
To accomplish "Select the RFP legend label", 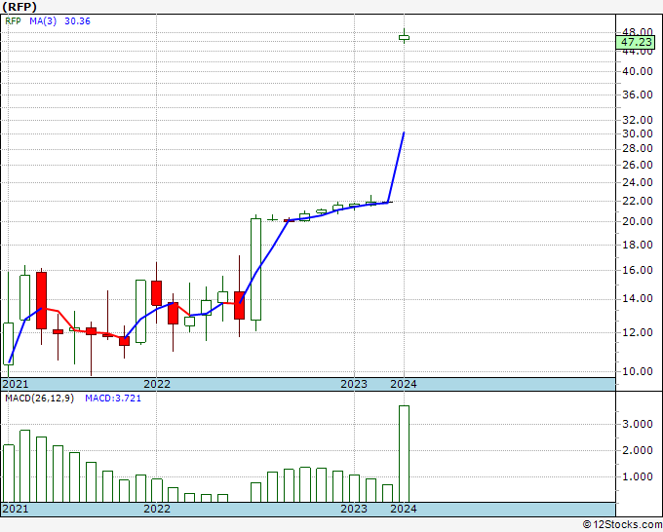I will tap(13, 21).
